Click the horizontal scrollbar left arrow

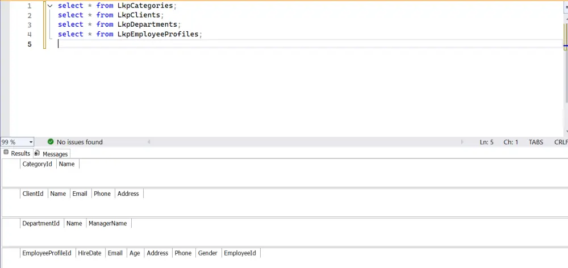149,142
